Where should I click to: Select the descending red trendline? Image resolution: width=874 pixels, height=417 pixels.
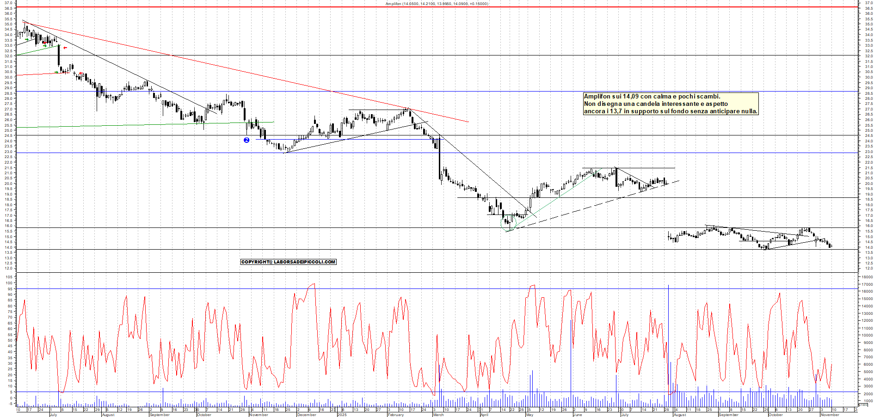[231, 70]
